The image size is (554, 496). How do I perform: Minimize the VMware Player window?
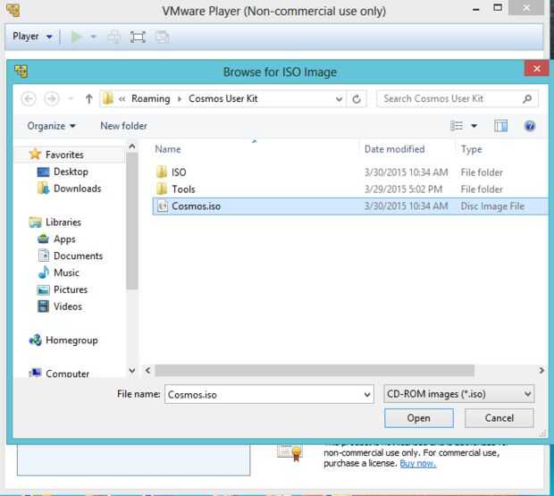pyautogui.click(x=476, y=10)
